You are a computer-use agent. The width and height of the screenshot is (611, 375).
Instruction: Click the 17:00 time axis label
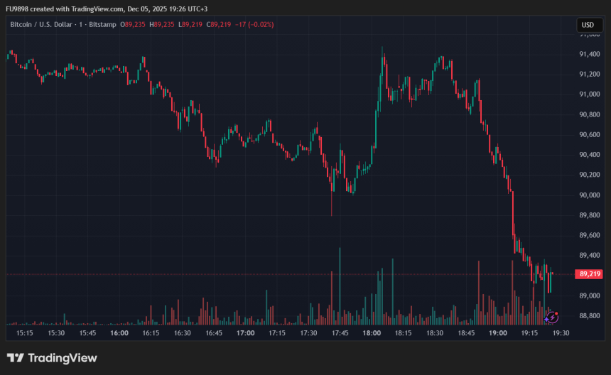pyautogui.click(x=246, y=332)
